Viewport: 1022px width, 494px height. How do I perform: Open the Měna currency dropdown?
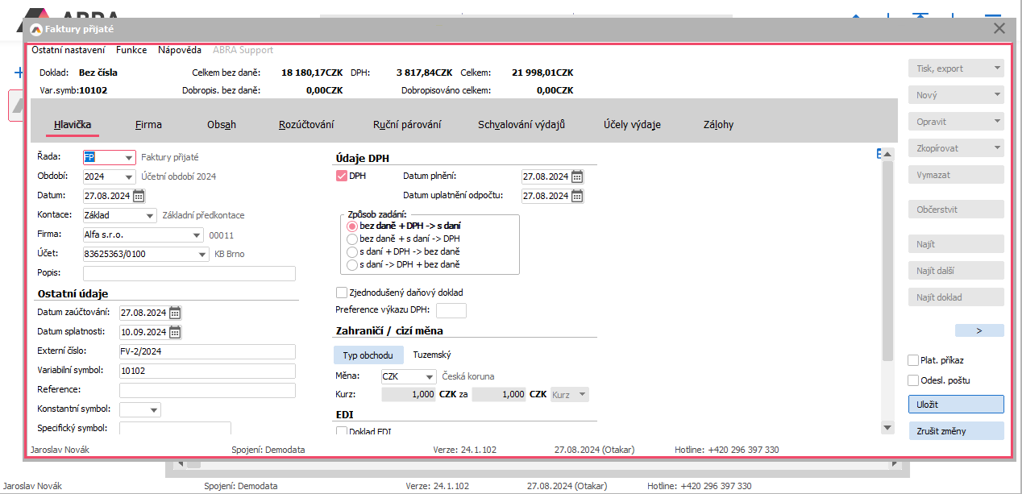(430, 376)
